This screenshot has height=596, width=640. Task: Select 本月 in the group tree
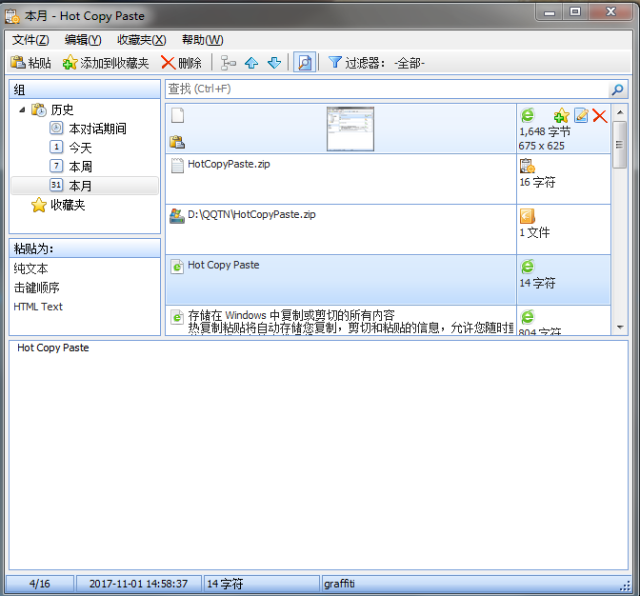85,186
